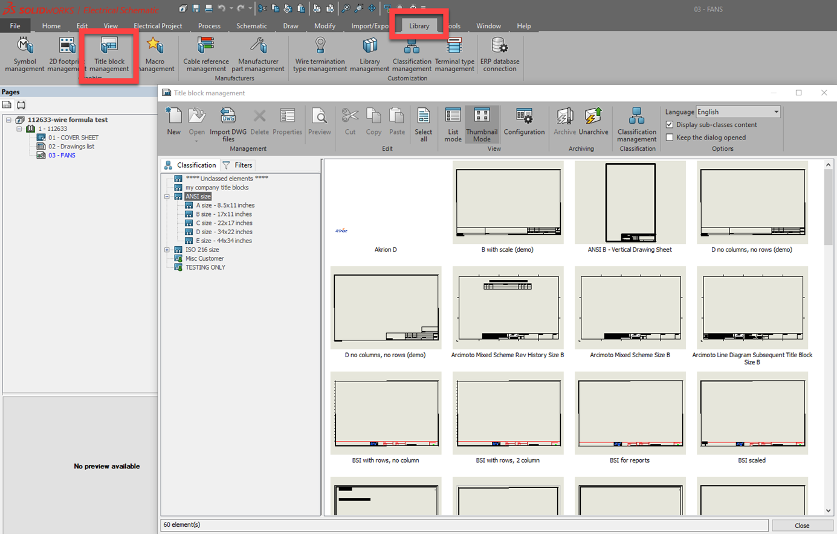The height and width of the screenshot is (534, 837).
Task: Open Title block management tool
Action: pos(109,54)
